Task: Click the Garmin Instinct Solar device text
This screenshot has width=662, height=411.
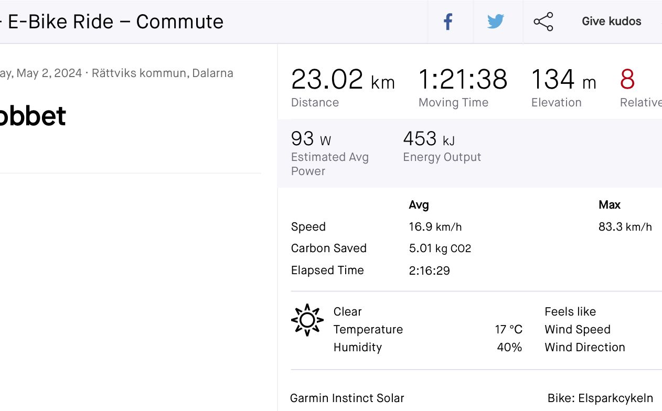Action: (x=347, y=398)
